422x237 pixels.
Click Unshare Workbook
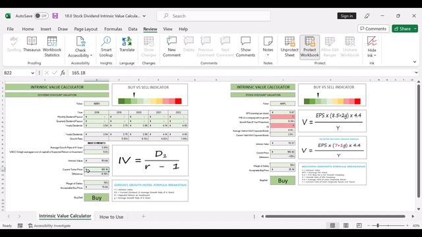pyautogui.click(x=349, y=47)
